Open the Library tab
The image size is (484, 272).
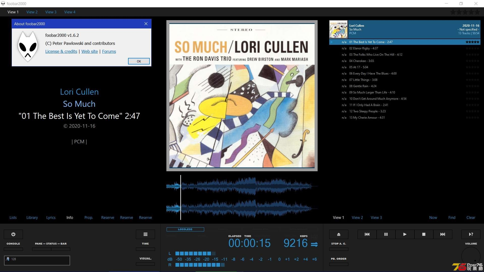coord(32,217)
